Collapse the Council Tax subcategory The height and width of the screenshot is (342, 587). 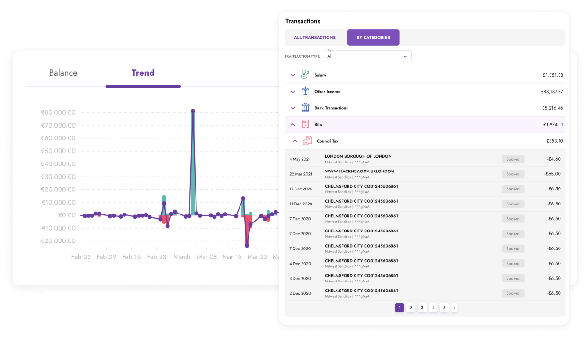295,141
